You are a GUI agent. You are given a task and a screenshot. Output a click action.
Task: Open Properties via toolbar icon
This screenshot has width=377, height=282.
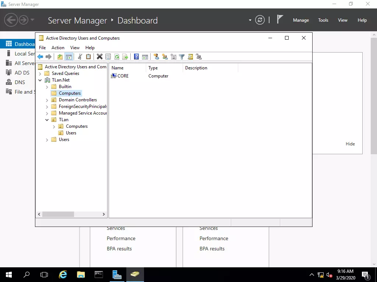click(108, 57)
